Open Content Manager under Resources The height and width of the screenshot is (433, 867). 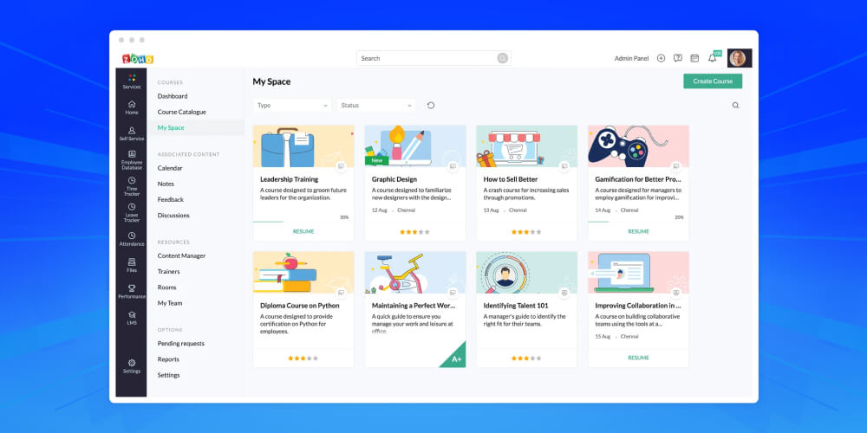click(181, 255)
